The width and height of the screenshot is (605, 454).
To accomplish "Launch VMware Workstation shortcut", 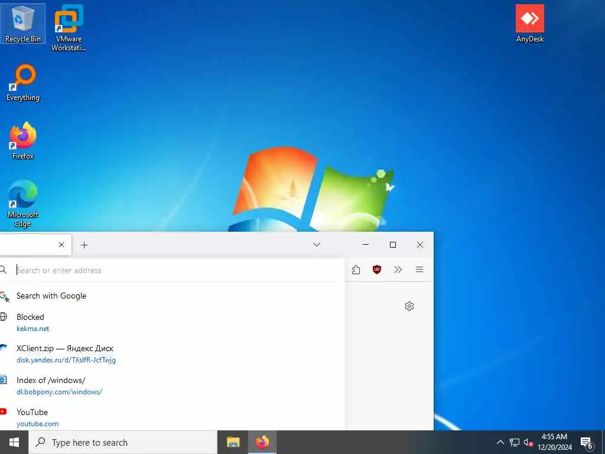I will click(69, 28).
